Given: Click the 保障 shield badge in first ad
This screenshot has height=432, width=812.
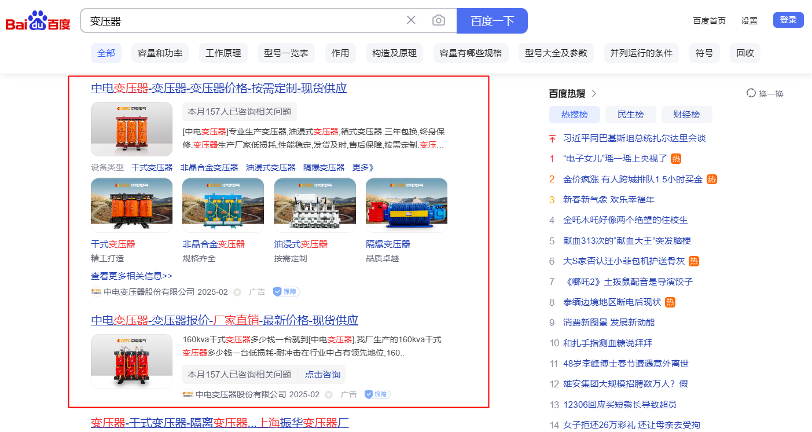Looking at the screenshot, I should (286, 292).
